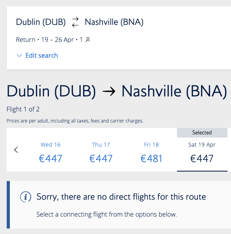Viewport: 231px width, 234px height.
Task: Select the Sat 19 Apr date tab
Action: pos(202,152)
